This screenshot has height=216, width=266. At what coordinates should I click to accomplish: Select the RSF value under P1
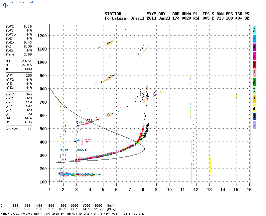pyautogui.click(x=197, y=18)
